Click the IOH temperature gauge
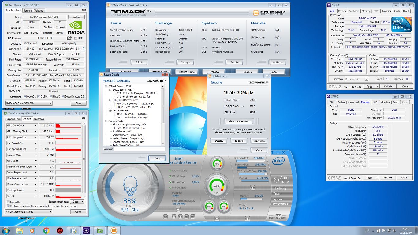Viewport: 418px width, 235px height. 209,206
